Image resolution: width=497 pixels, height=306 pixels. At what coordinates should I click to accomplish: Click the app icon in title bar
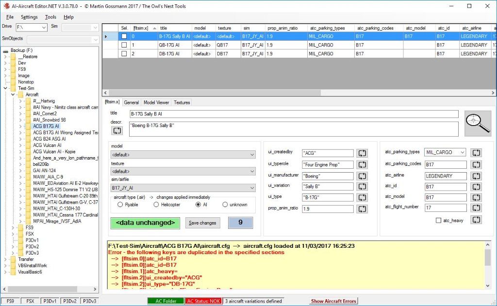click(x=6, y=6)
